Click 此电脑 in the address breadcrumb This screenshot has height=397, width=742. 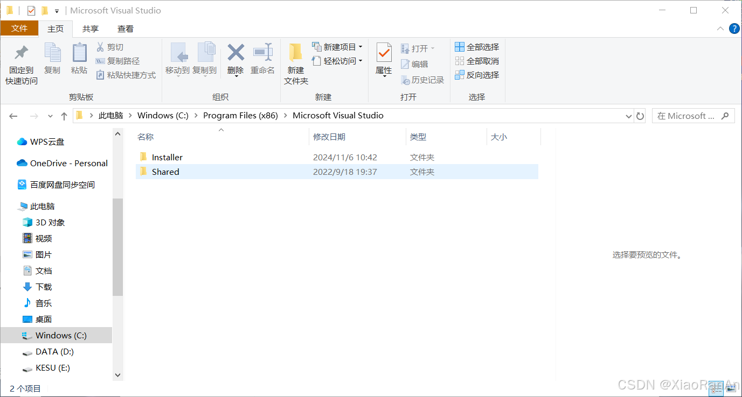(110, 116)
